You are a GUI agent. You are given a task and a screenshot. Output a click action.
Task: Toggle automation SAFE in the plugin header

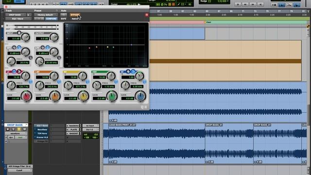pyautogui.click(x=64, y=18)
